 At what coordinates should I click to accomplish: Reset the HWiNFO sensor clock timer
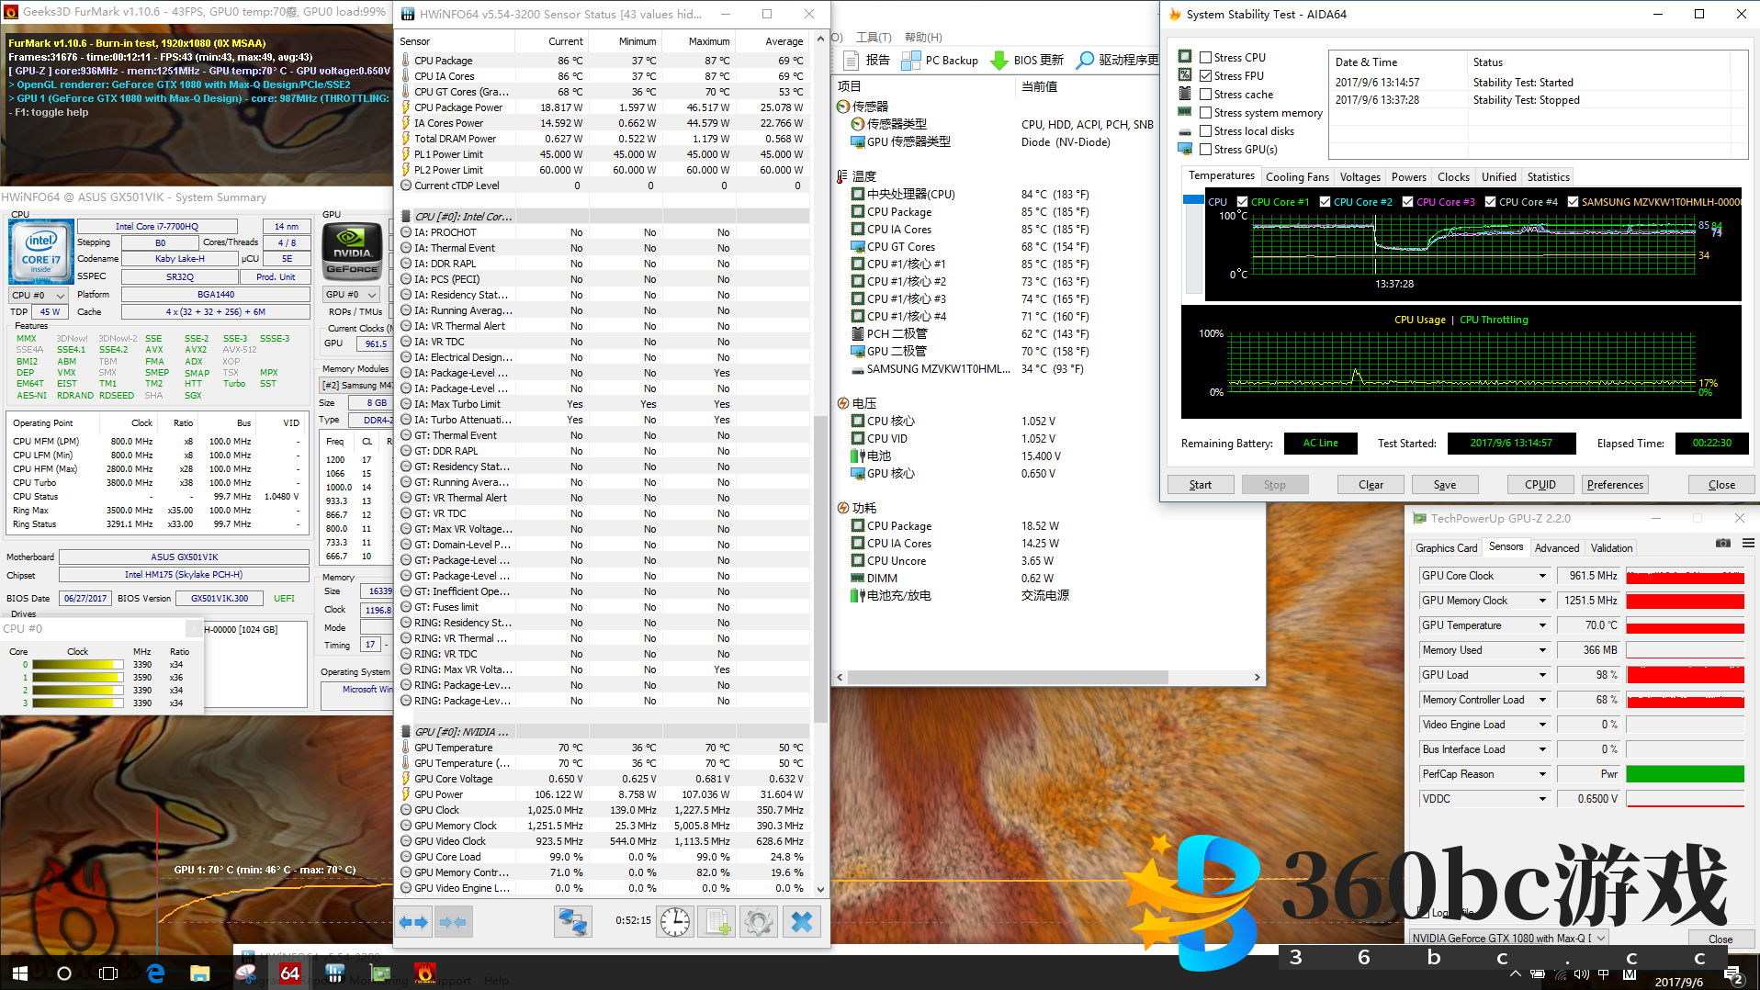[675, 922]
